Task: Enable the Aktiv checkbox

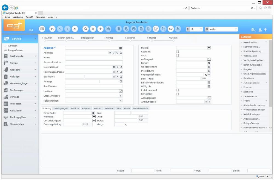Action: click(x=178, y=55)
